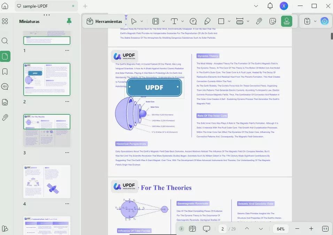Click the page number field showing 2
The width and height of the screenshot is (333, 235).
coord(223,229)
